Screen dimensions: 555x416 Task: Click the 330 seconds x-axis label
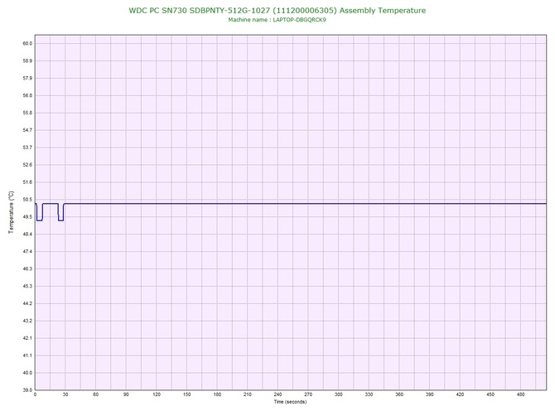point(369,394)
